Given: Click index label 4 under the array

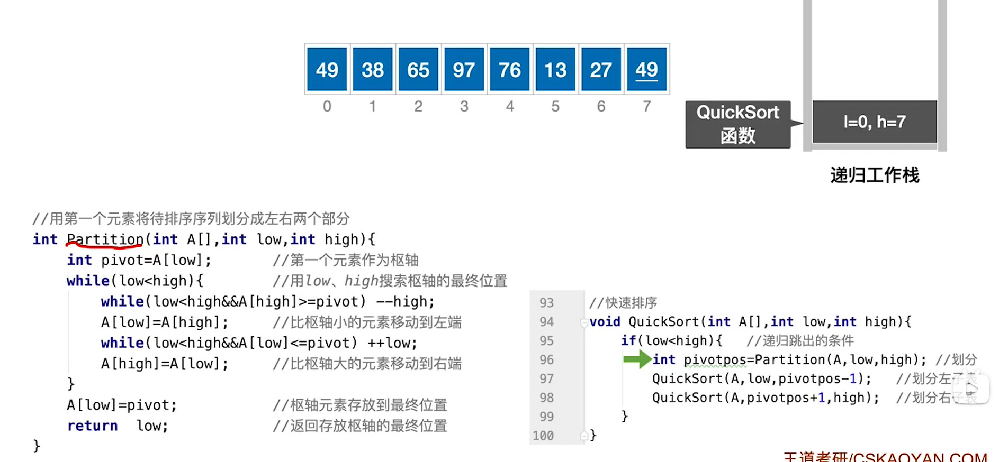Looking at the screenshot, I should click(510, 106).
